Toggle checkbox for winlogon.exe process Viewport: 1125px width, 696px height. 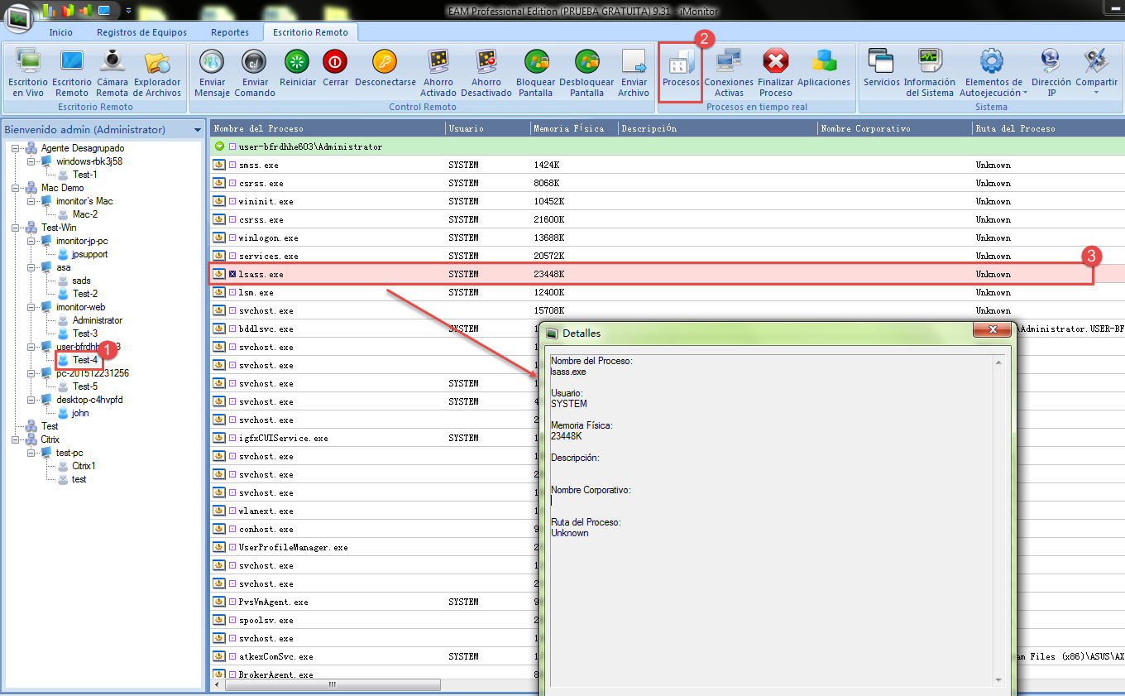[232, 238]
